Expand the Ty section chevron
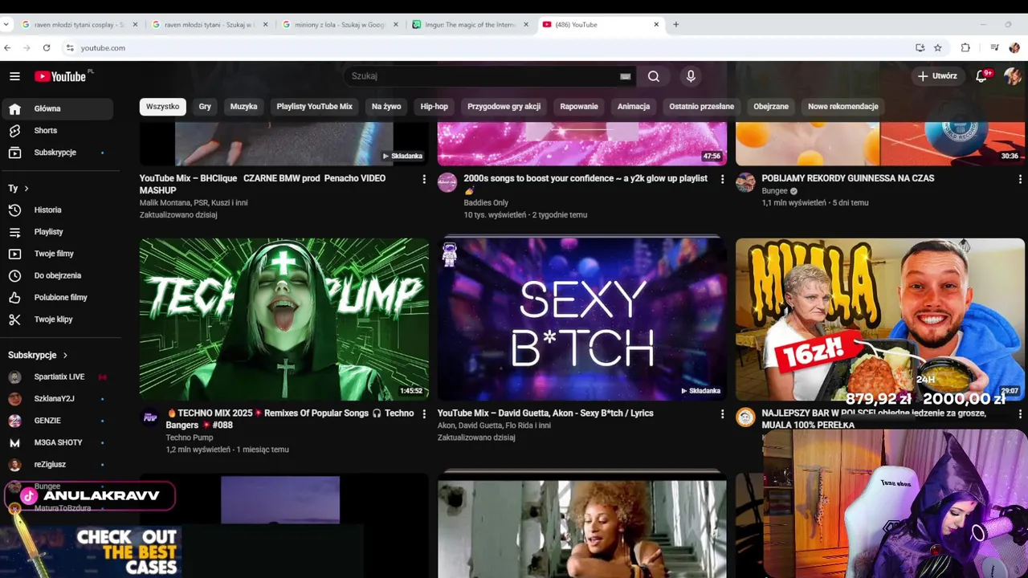 [26, 189]
